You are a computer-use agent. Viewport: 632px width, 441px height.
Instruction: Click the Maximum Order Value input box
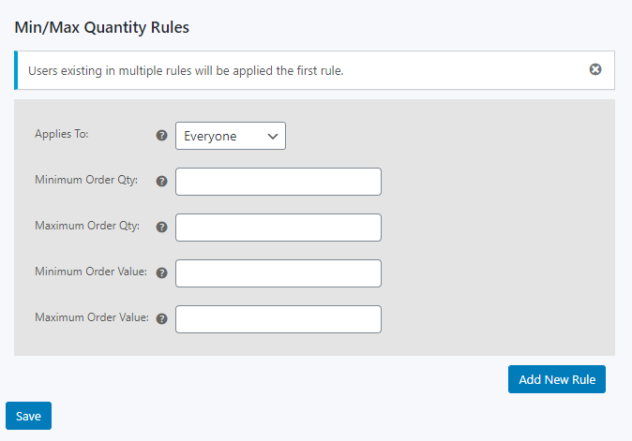click(278, 319)
